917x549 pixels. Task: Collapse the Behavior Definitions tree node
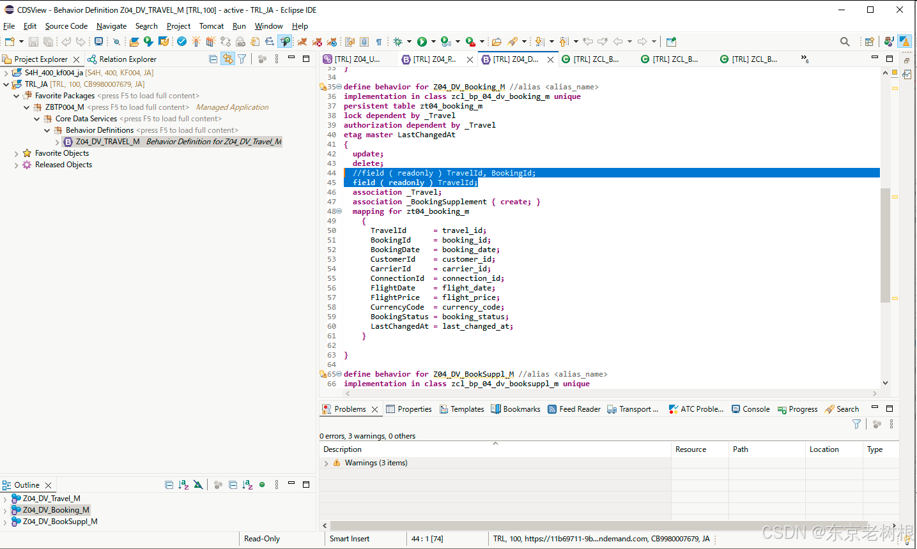pos(47,130)
